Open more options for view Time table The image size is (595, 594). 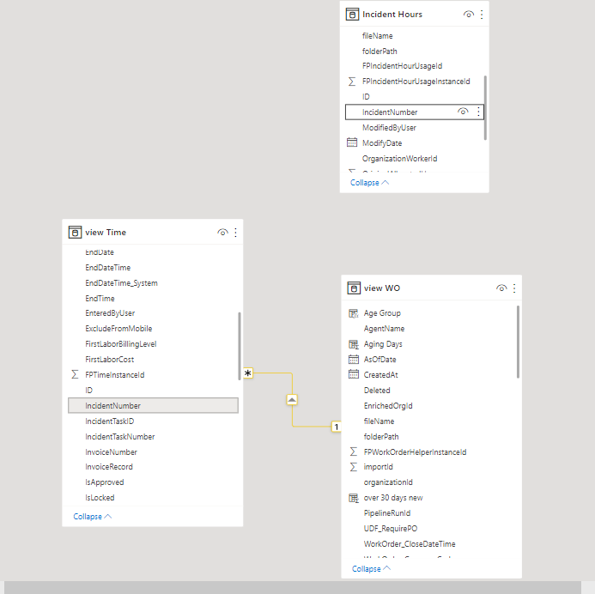tap(235, 232)
